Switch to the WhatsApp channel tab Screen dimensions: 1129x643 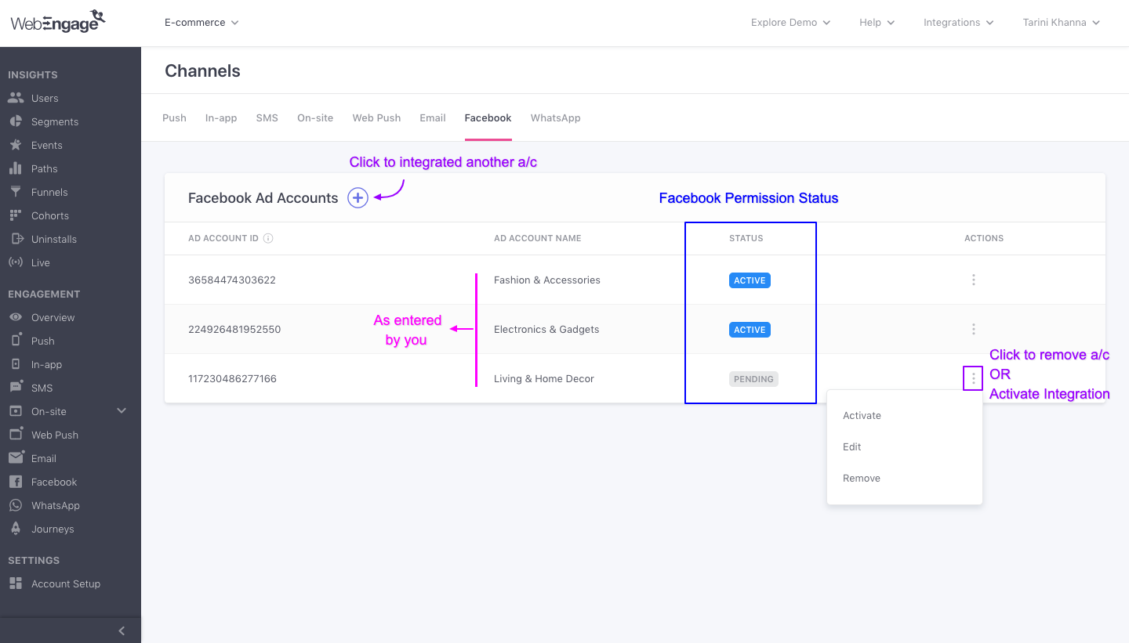[555, 117]
